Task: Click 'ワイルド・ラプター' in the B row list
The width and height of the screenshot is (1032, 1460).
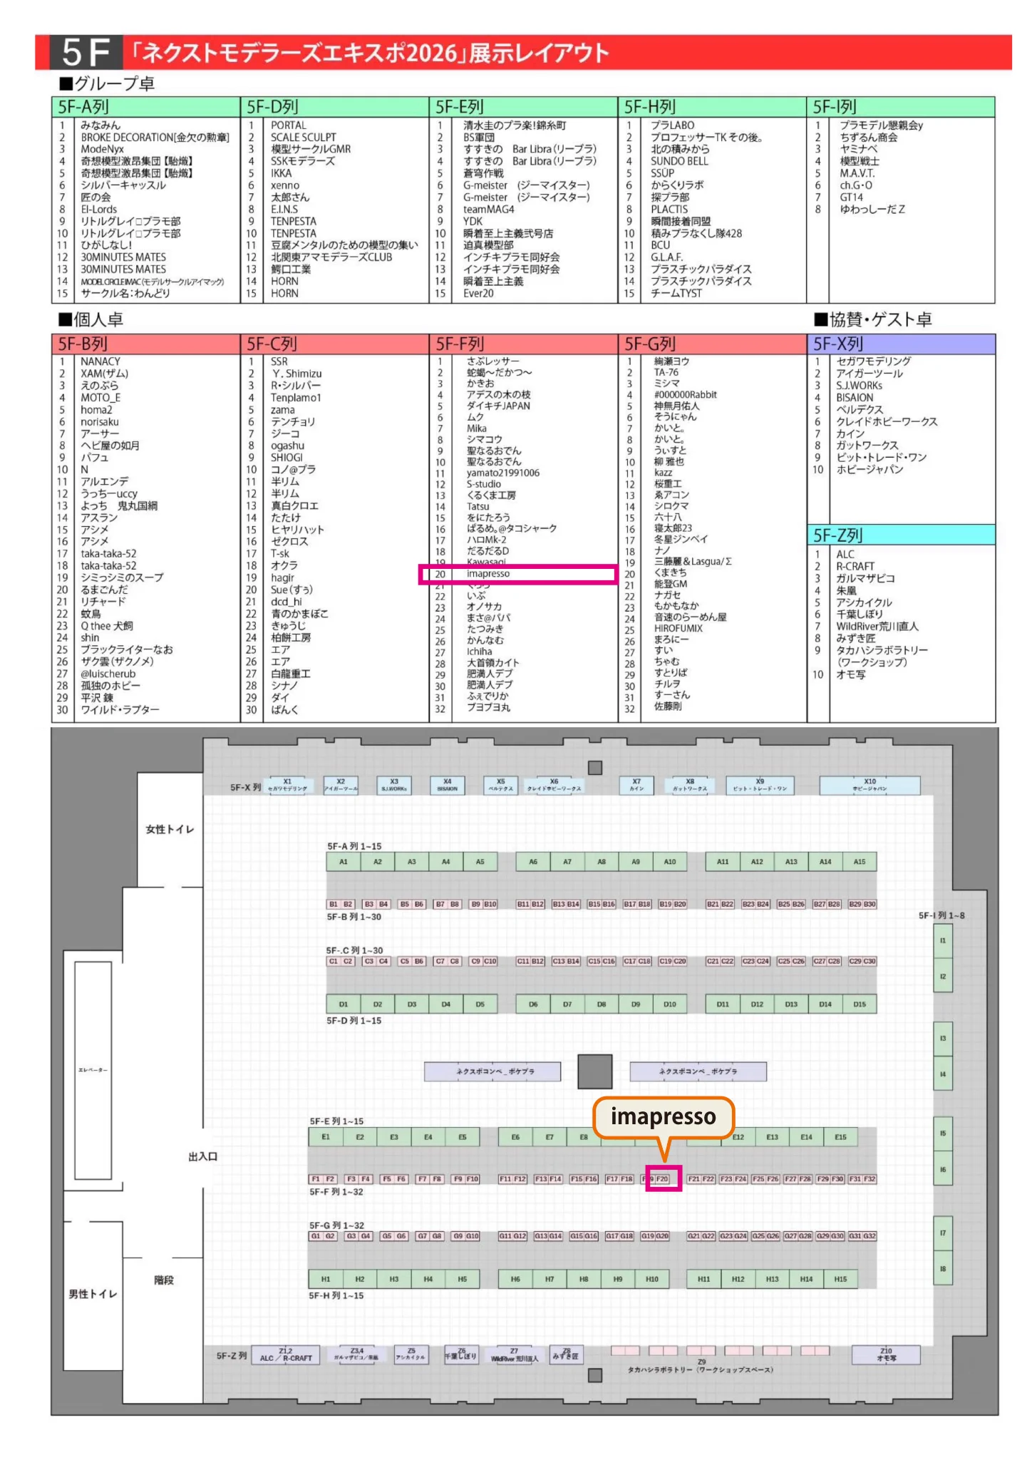Action: [x=120, y=710]
